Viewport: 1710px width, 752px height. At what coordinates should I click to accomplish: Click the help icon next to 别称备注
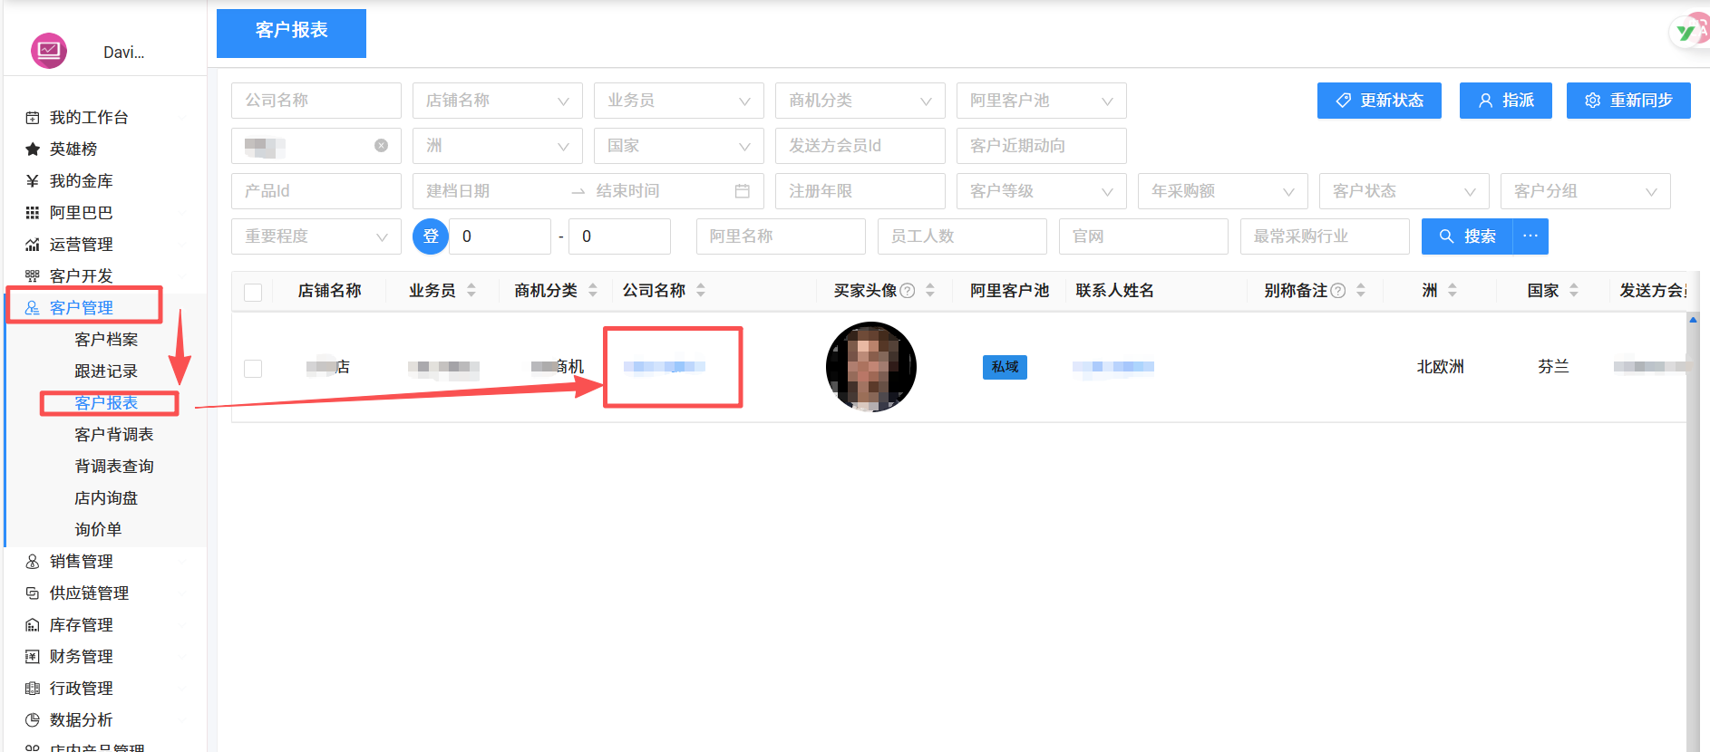[x=1337, y=291]
